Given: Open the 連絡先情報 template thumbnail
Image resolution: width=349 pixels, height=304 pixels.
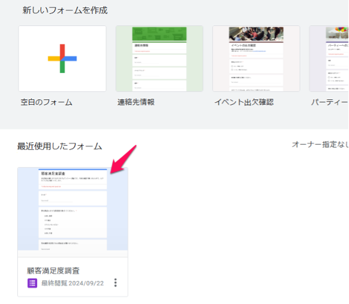Looking at the screenshot, I should click(159, 58).
